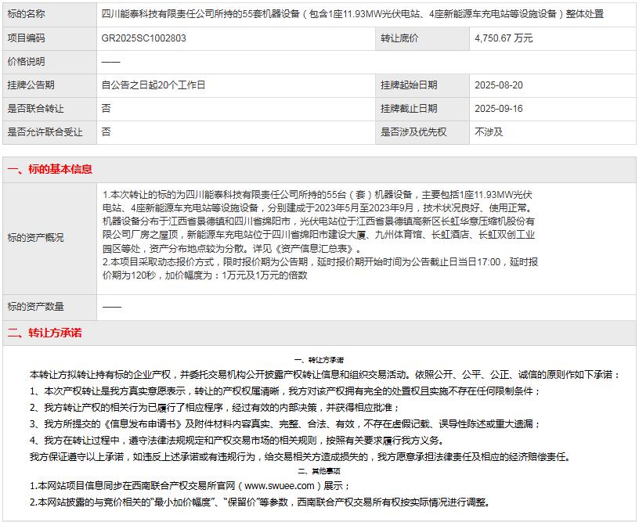Screen dimensions: 639x522
Task: Click the centered heading 二、其他事项
Action: click(x=319, y=471)
